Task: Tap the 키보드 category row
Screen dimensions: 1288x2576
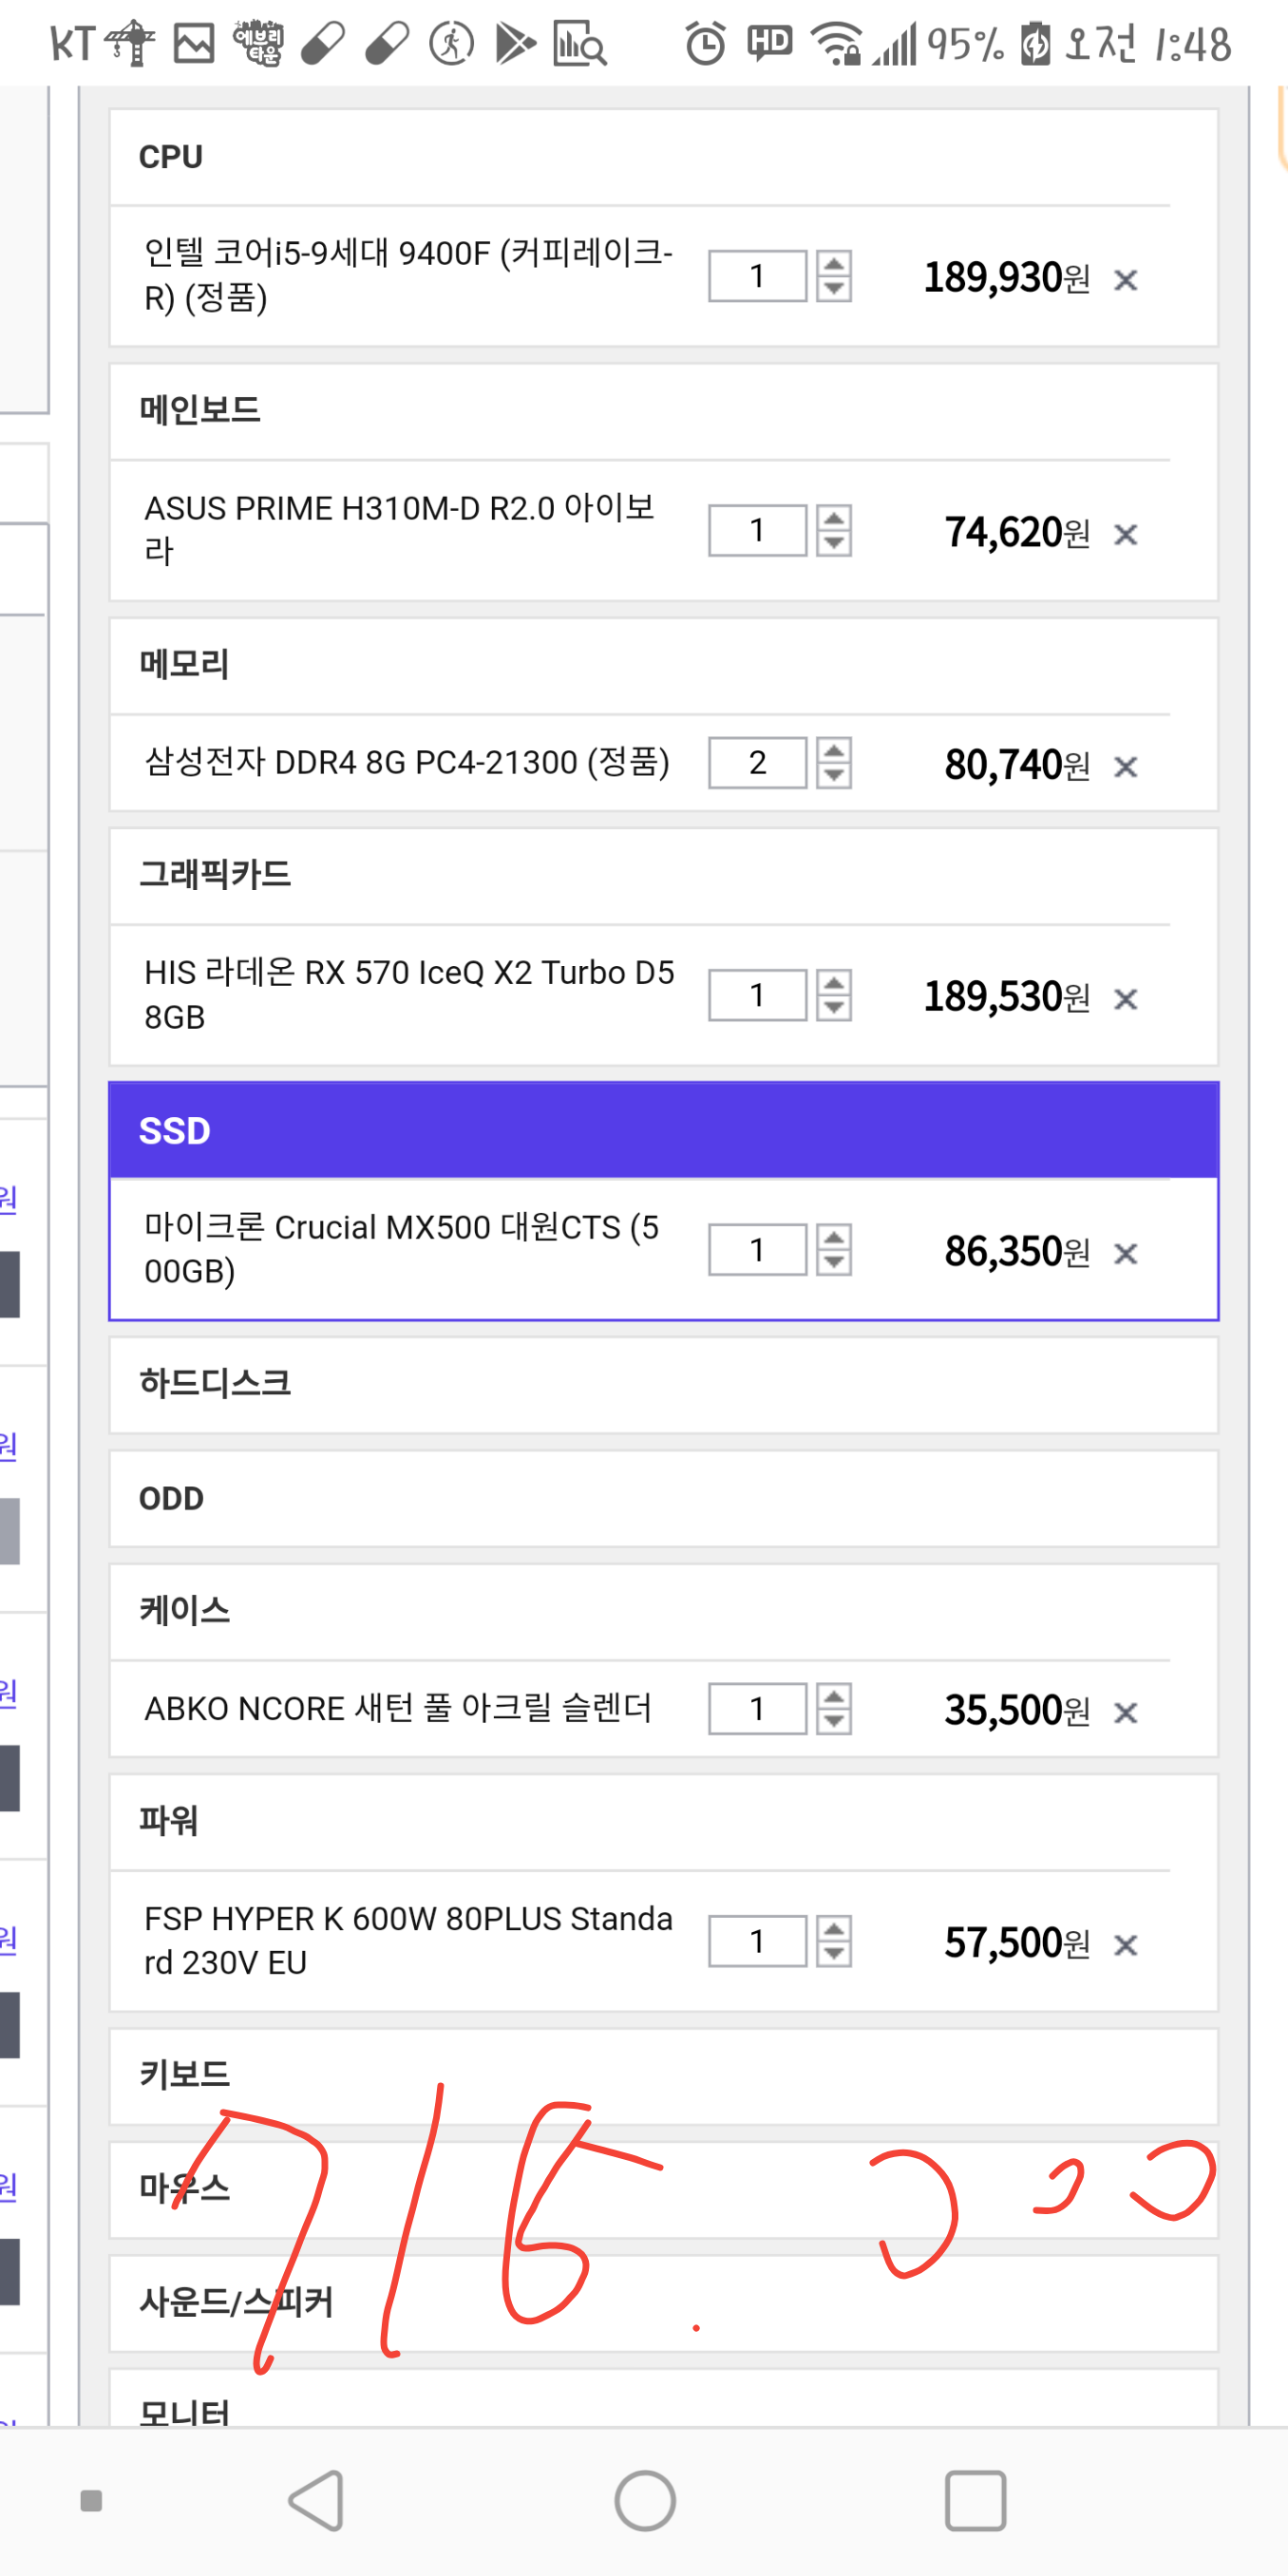Action: coord(663,2074)
